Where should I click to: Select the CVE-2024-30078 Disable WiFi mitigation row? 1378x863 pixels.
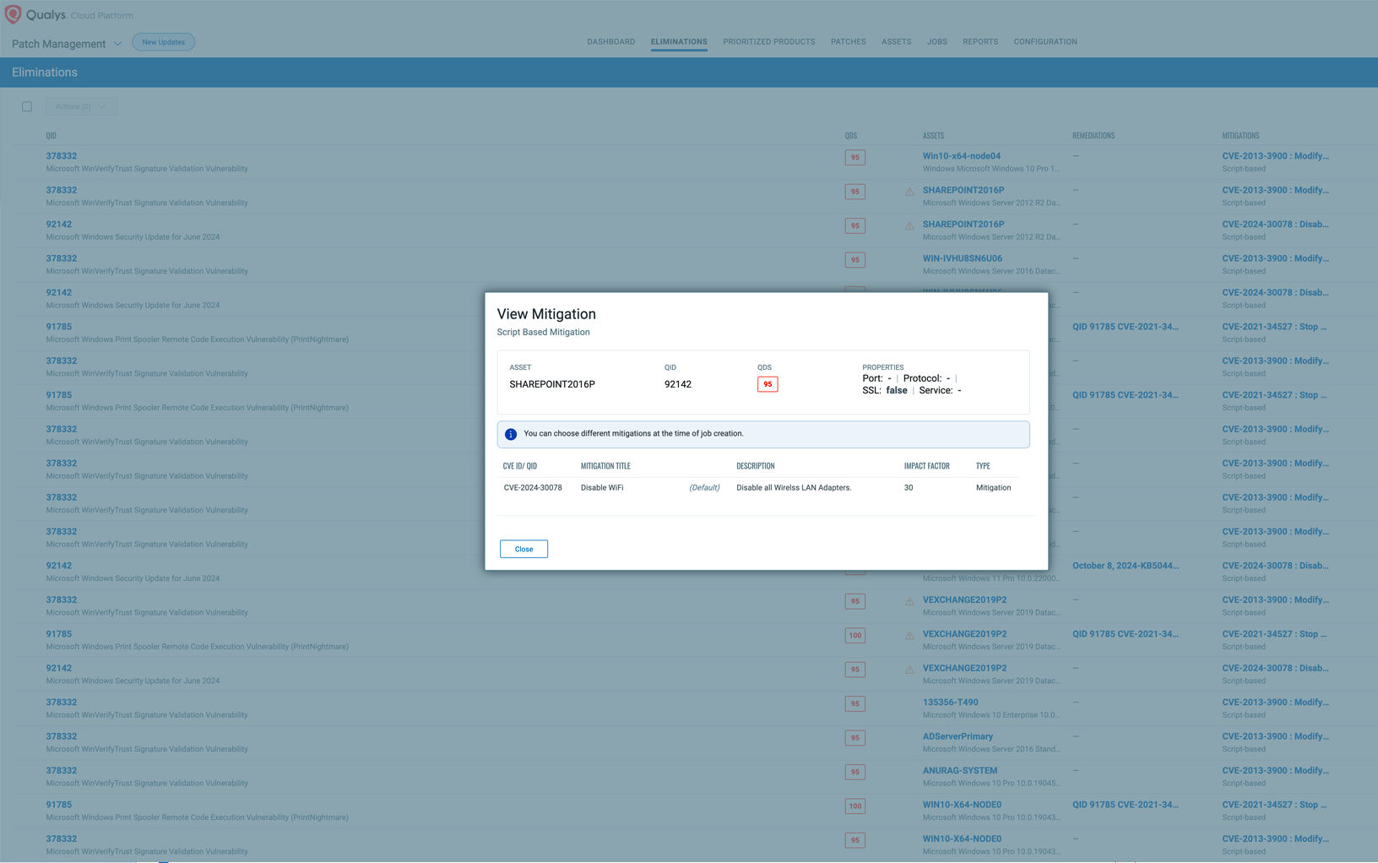coord(760,488)
